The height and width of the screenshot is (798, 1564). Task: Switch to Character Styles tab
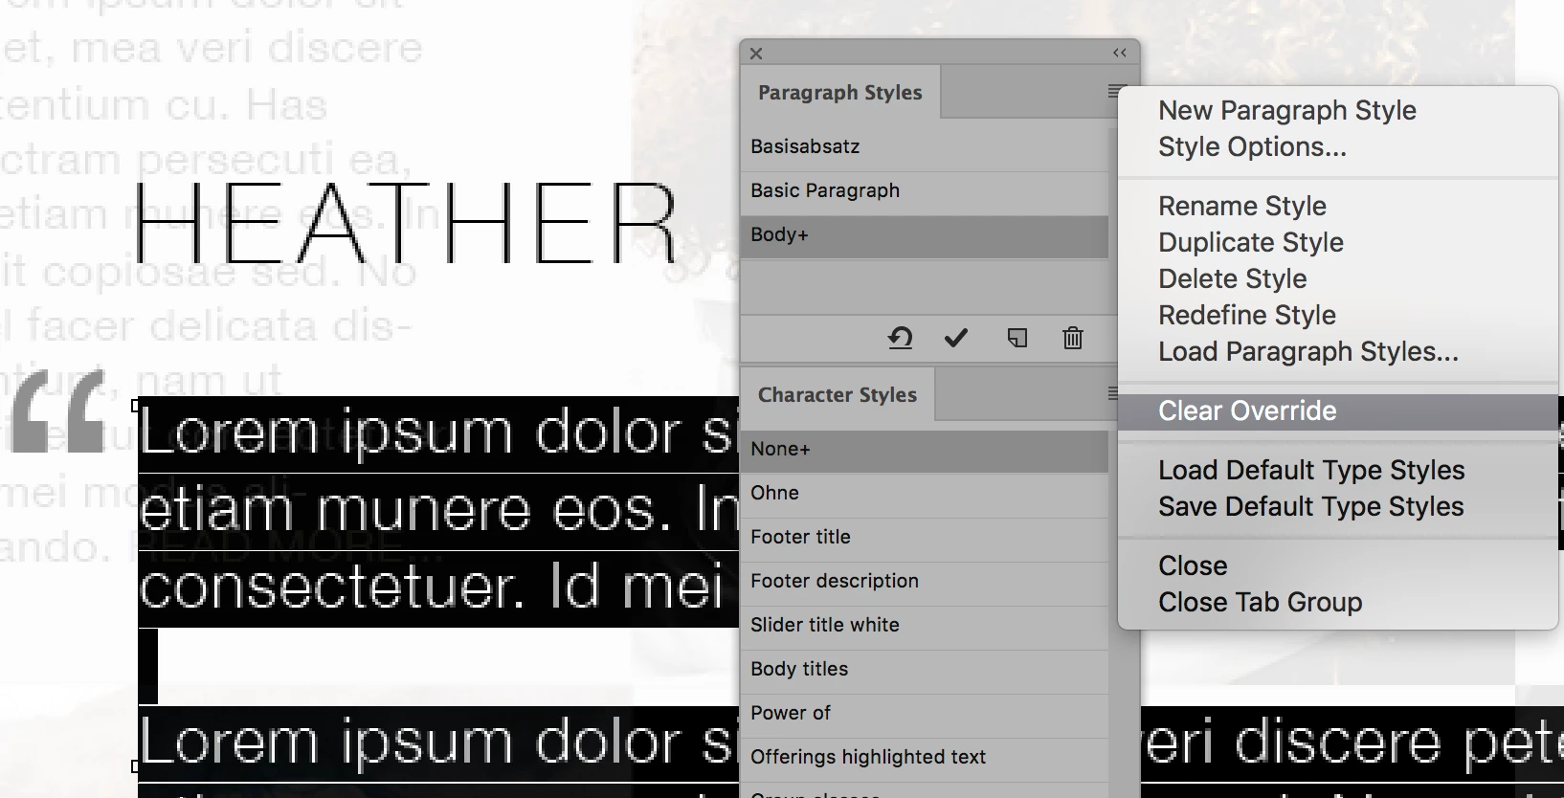point(838,395)
